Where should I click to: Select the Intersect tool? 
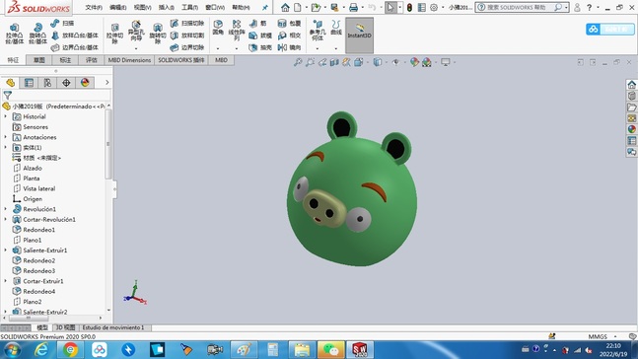(289, 36)
